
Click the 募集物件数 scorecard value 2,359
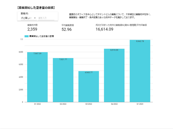[33, 29]
